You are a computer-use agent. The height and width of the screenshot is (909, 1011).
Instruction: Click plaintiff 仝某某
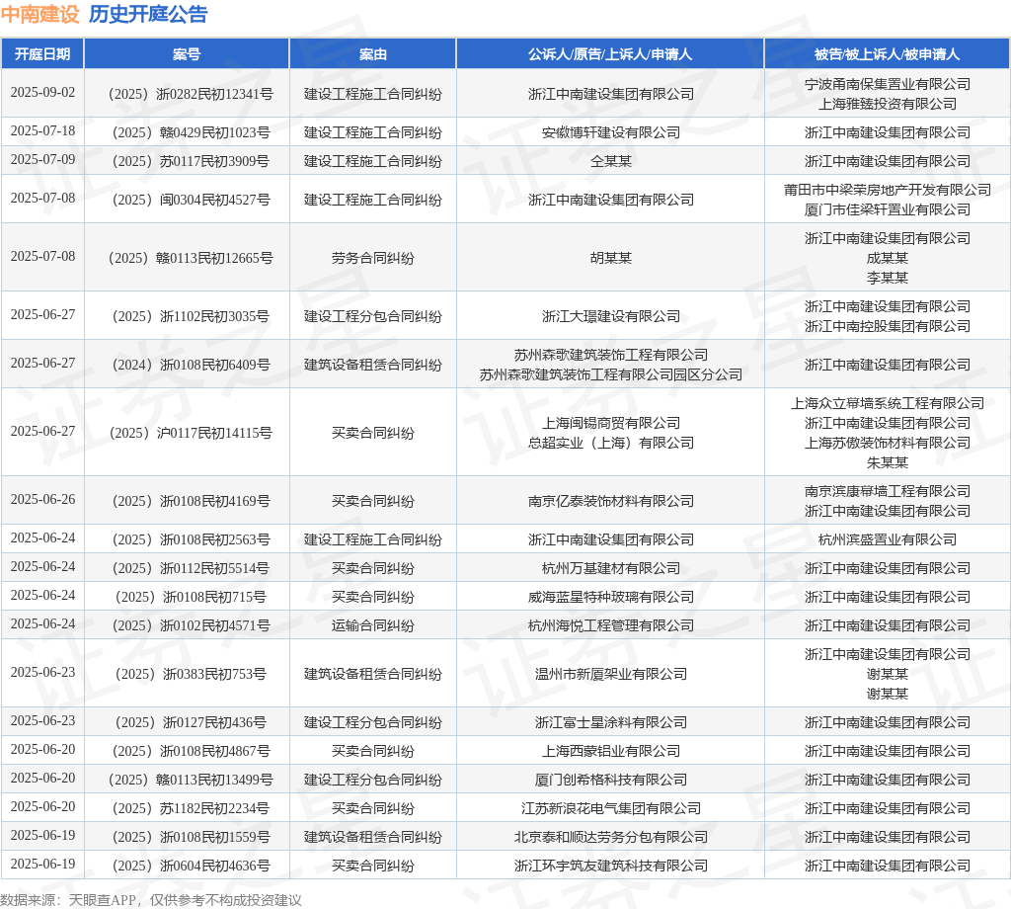(610, 161)
